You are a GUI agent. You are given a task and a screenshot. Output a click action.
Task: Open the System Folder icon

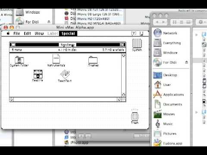(19, 60)
